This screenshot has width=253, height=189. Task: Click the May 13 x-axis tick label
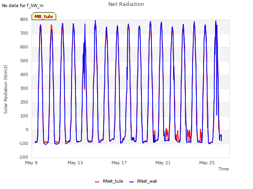[75, 163]
